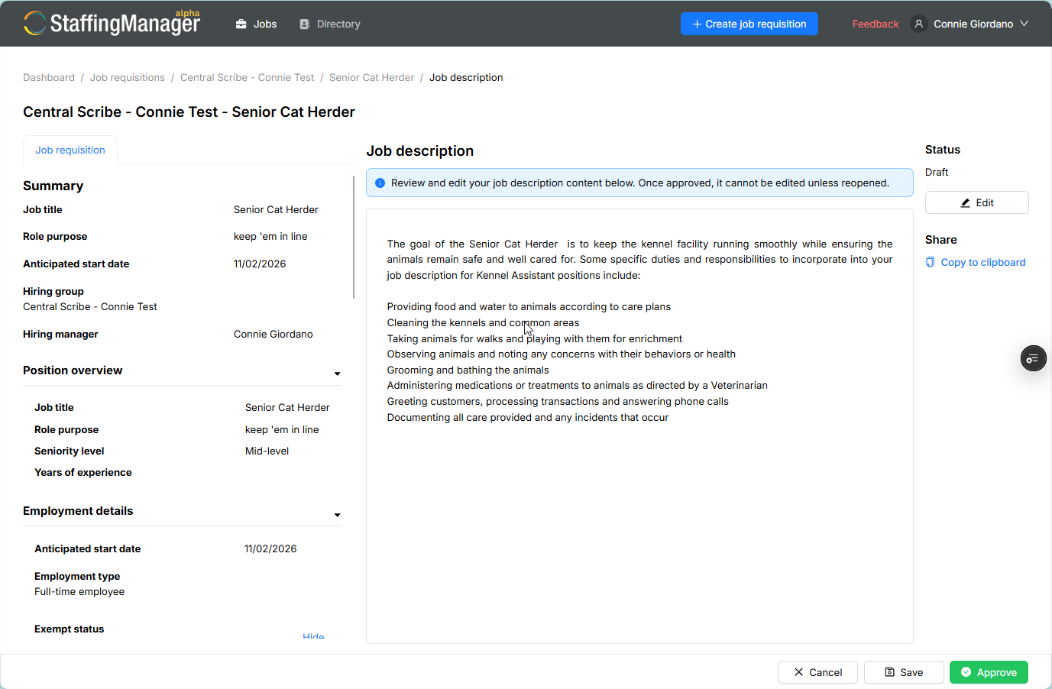The image size is (1052, 689).
Task: Click the 'Job description' breadcrumb text
Action: 466,77
